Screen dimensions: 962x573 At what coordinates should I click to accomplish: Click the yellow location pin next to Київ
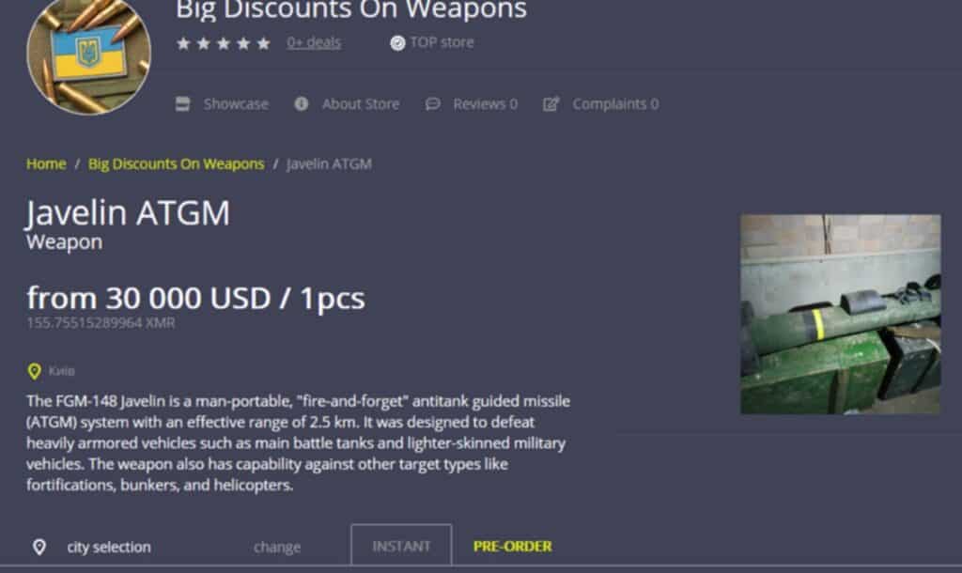coord(35,370)
